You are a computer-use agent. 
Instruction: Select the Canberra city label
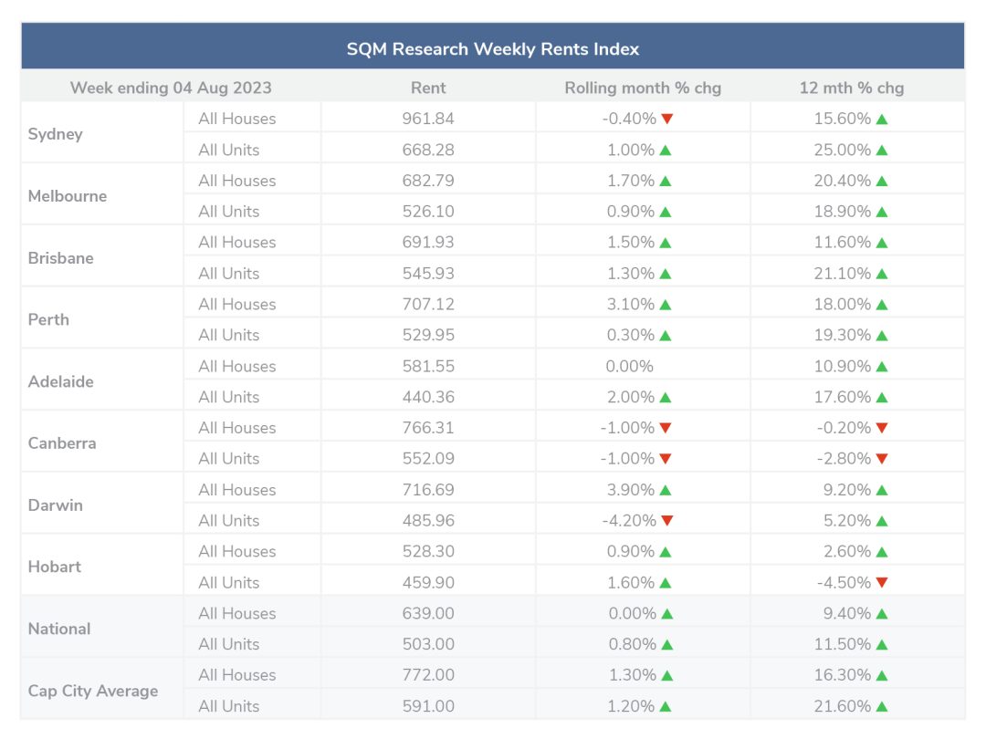tap(62, 443)
